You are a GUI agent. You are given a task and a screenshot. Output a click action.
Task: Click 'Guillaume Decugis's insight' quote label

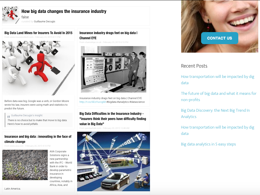click(x=27, y=115)
